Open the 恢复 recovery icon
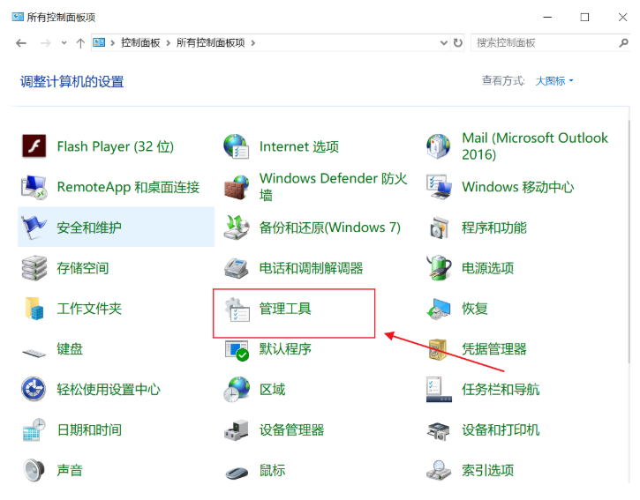This screenshot has height=500, width=640. click(x=439, y=309)
